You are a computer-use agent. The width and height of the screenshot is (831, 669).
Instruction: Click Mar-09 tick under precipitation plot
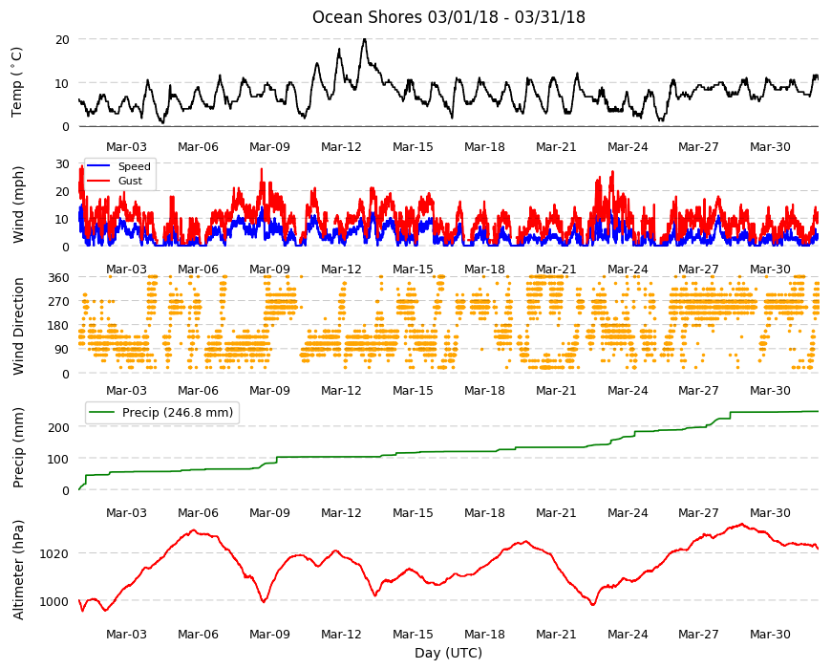point(269,512)
